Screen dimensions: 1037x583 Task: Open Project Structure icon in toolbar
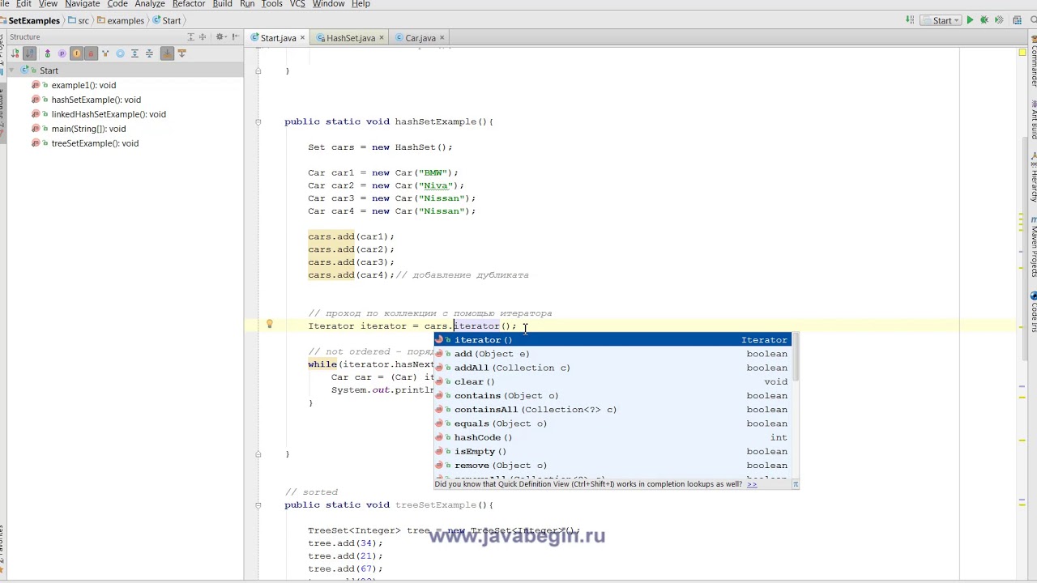[x=1016, y=20]
